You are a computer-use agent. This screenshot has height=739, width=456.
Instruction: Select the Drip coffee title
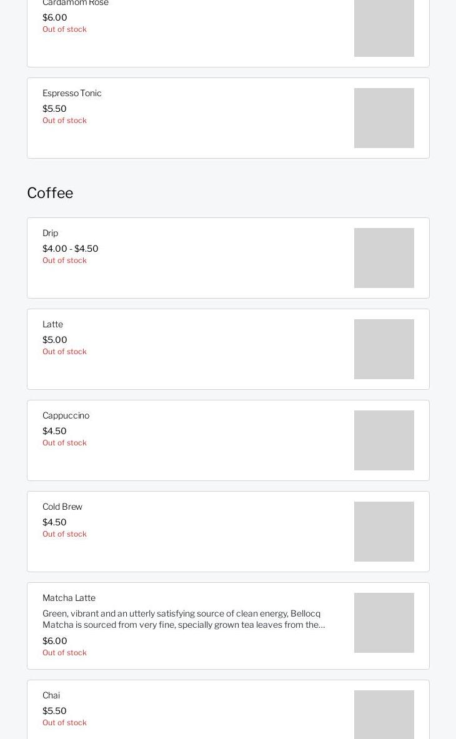50,233
